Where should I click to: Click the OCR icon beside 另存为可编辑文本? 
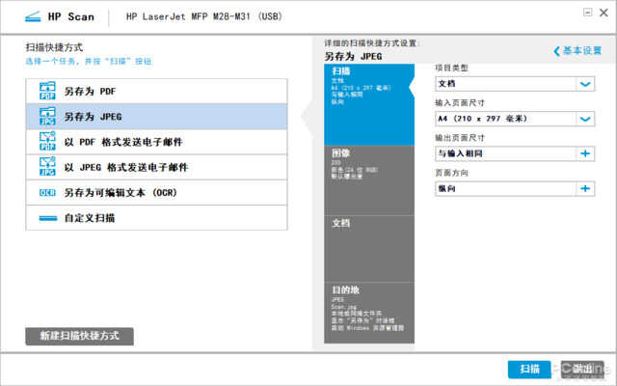coord(47,193)
